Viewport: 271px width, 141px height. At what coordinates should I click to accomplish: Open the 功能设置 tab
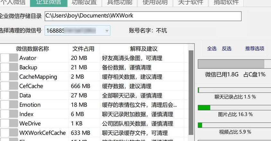click(84, 3)
